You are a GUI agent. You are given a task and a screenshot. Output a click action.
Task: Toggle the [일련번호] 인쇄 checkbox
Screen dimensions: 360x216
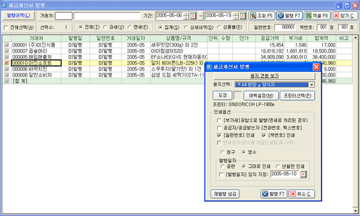coord(219,135)
